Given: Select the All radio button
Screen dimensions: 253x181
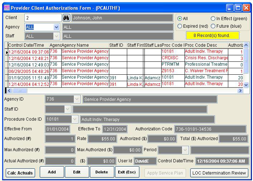Looking at the screenshot, I should [x=180, y=18].
